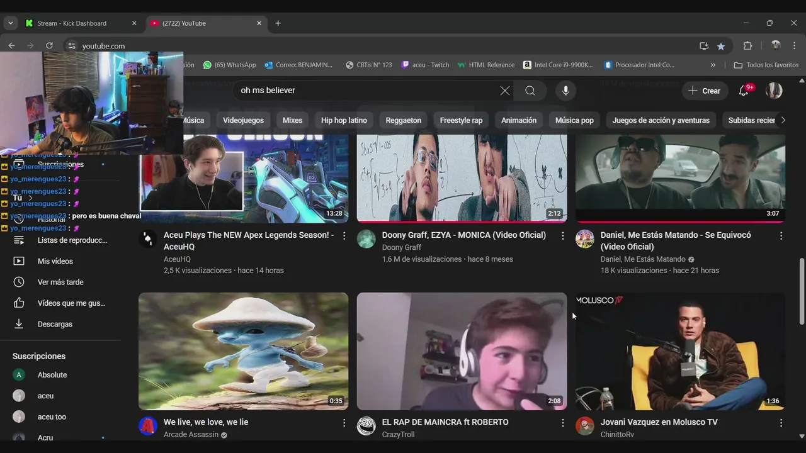Play EL RAP DE MAINCRA thumbnail

pyautogui.click(x=462, y=351)
